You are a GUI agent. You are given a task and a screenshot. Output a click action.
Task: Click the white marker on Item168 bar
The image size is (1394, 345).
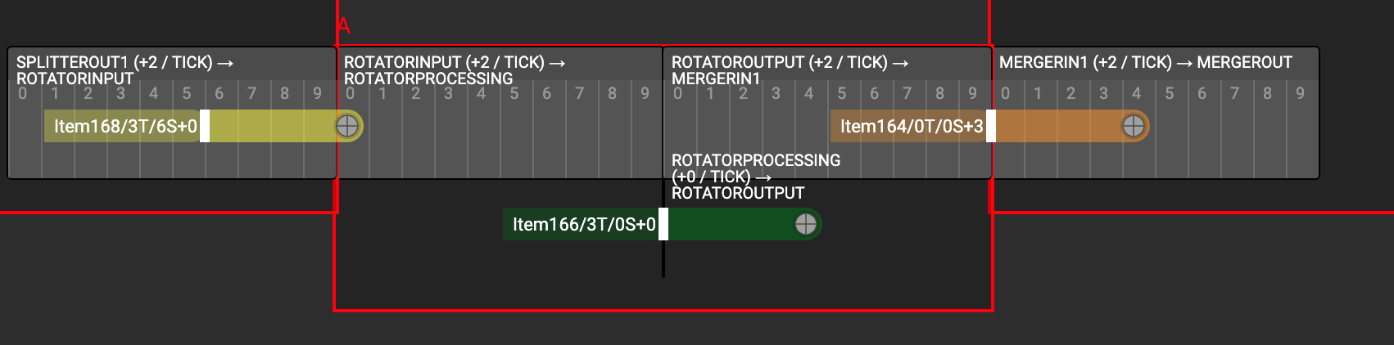pyautogui.click(x=205, y=126)
